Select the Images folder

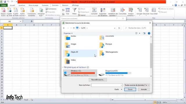click(x=80, y=45)
